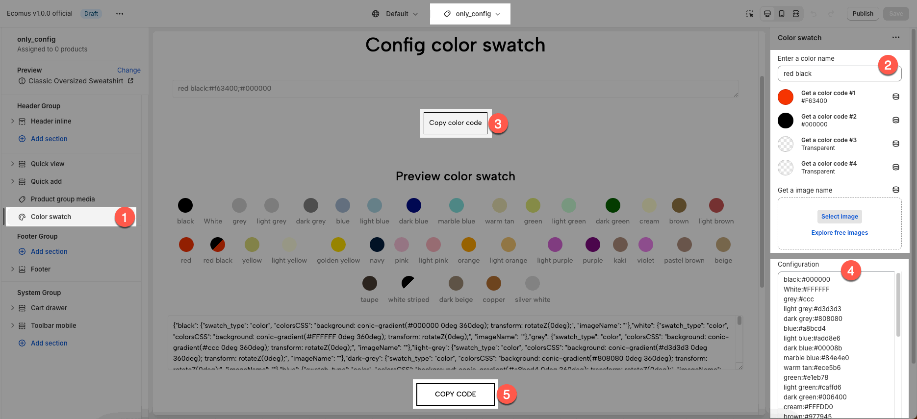Click the red black:#f63400;#000000 text box
The width and height of the screenshot is (917, 419).
[x=456, y=88]
